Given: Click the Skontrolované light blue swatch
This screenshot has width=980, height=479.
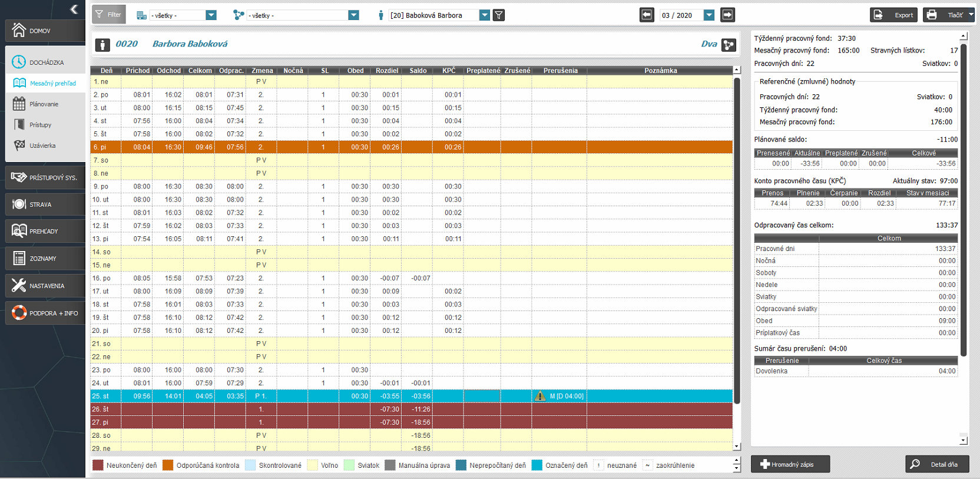Looking at the screenshot, I should pos(250,465).
